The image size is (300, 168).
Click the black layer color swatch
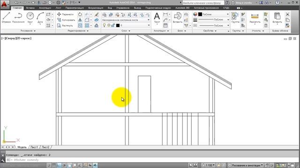[x=118, y=25]
